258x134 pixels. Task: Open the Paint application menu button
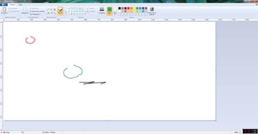4,5
